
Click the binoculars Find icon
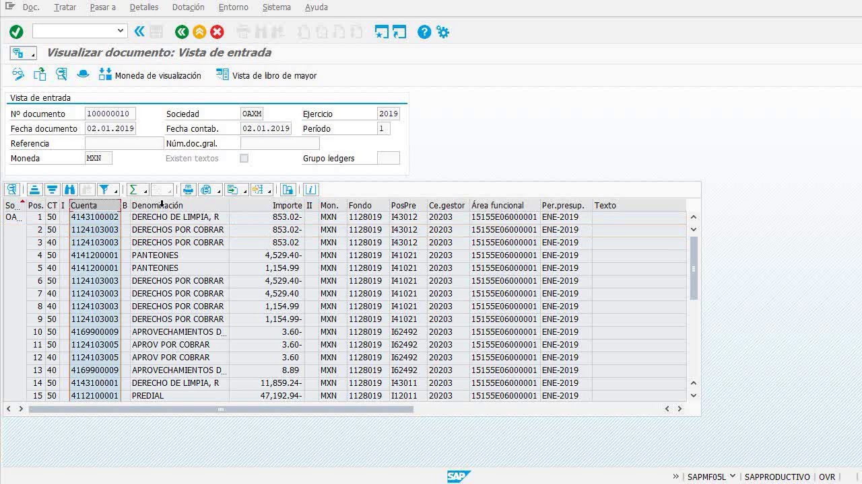(x=69, y=190)
